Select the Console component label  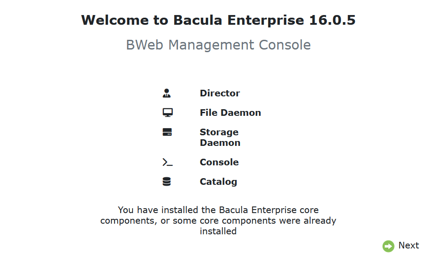point(219,162)
